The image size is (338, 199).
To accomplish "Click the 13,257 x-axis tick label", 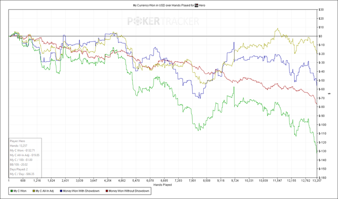I will click(317, 181).
